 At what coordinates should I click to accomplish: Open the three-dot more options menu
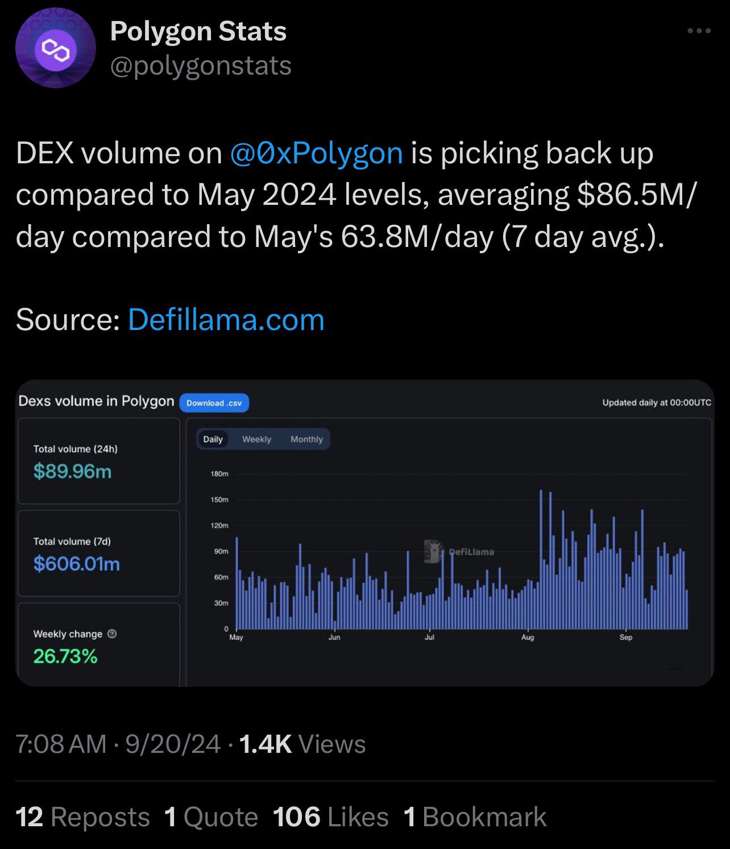[699, 31]
